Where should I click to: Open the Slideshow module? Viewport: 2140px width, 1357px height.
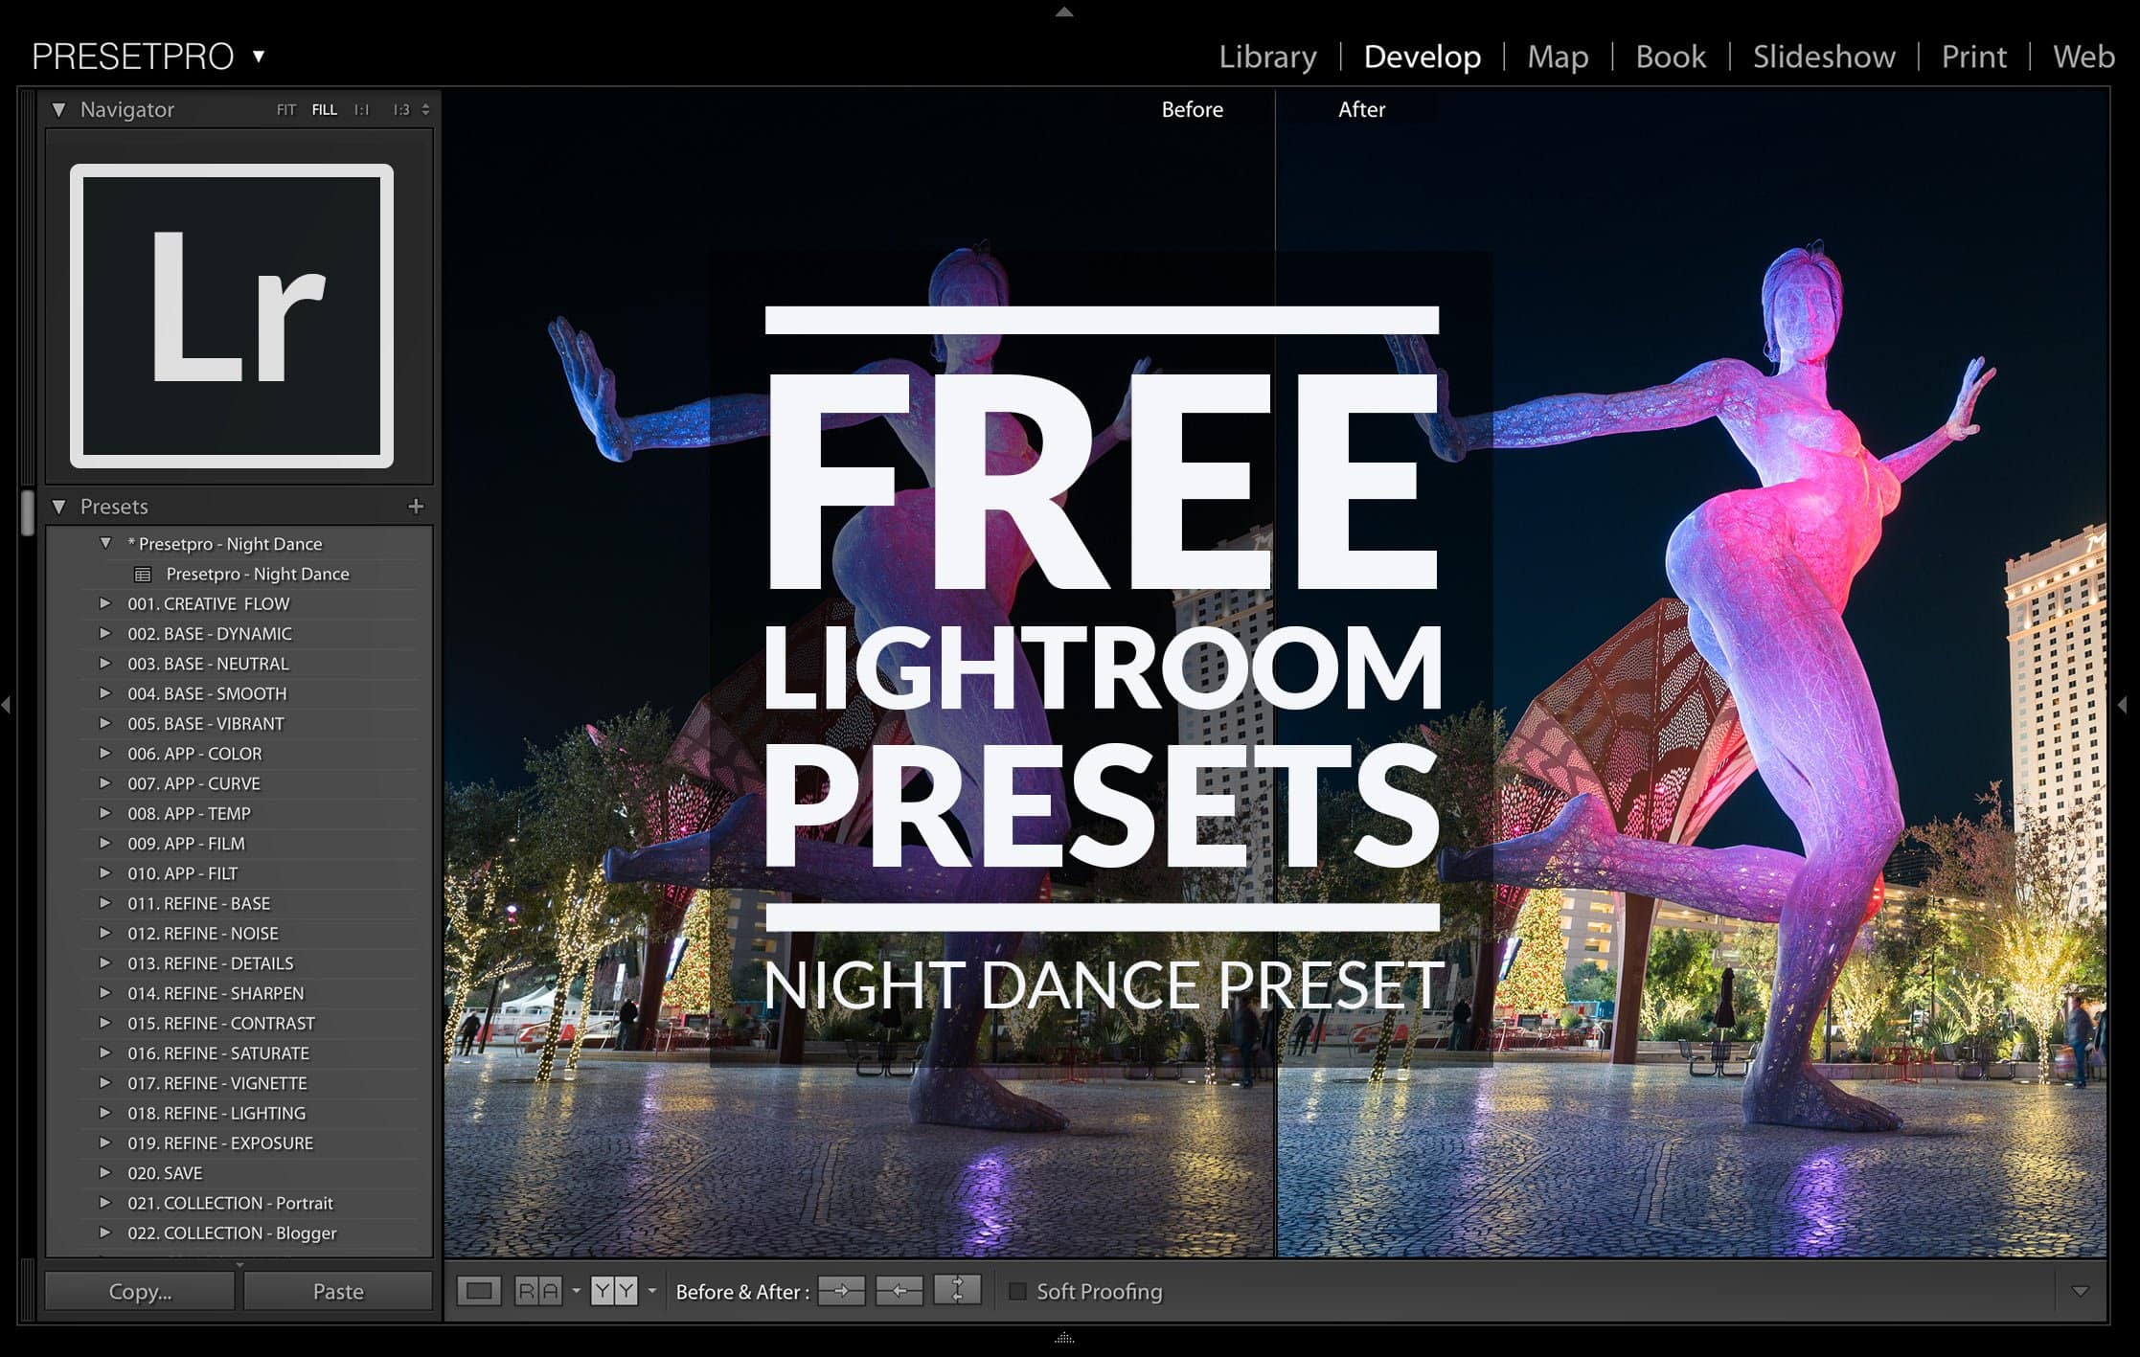(1824, 57)
